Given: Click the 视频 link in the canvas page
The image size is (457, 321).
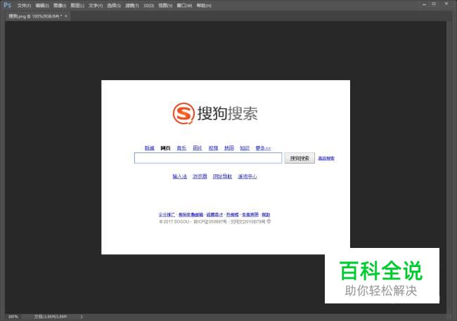Looking at the screenshot, I should 213,148.
